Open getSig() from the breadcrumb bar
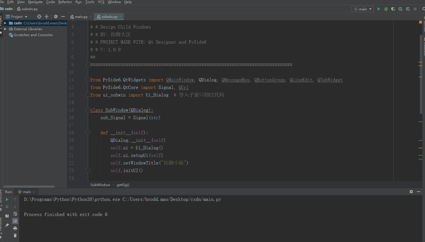The height and width of the screenshot is (242, 425). click(123, 185)
